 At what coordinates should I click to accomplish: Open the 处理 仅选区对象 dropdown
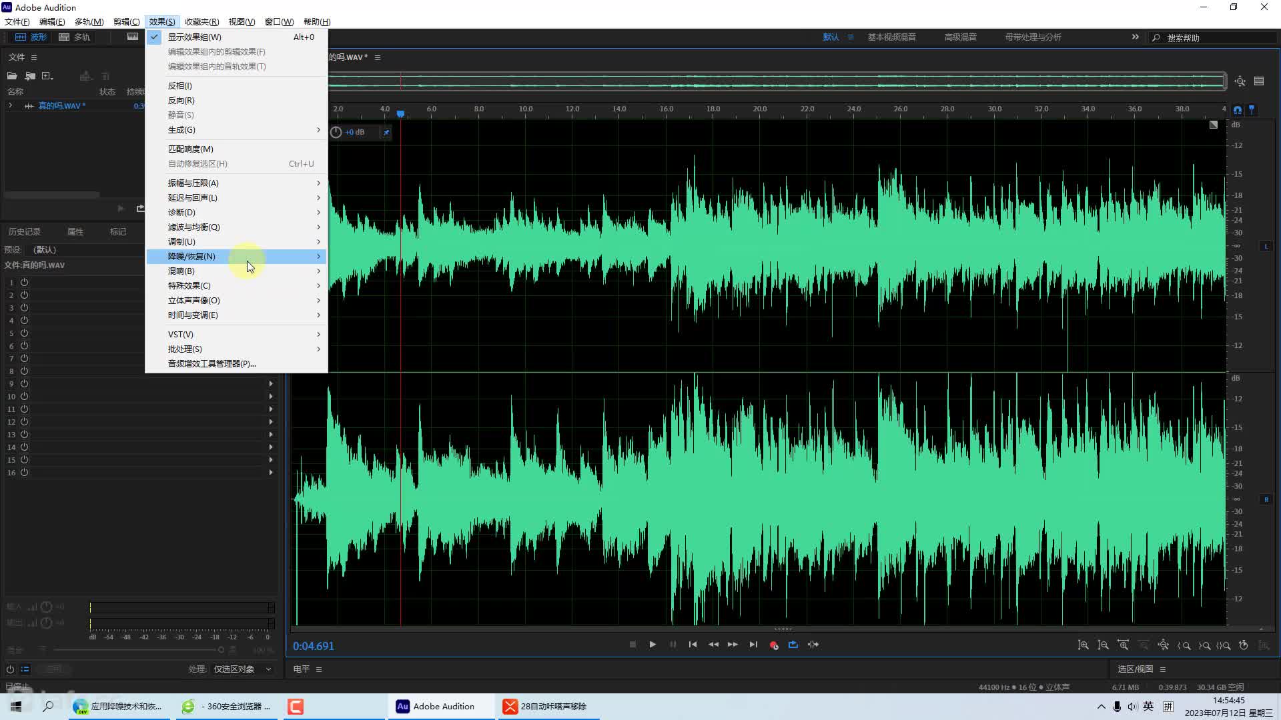click(242, 669)
